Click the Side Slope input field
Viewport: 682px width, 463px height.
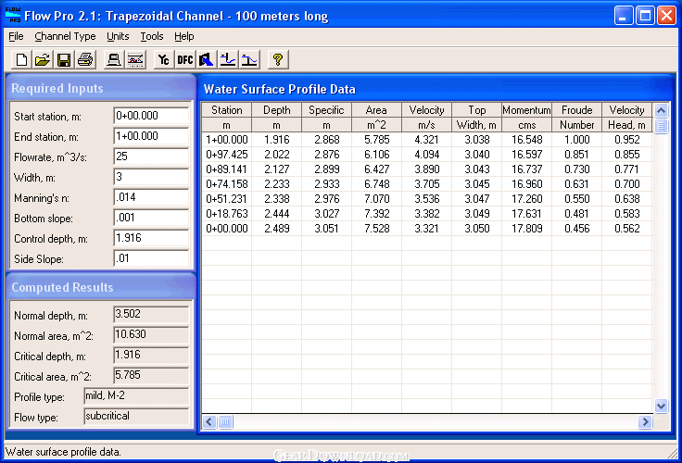click(151, 258)
